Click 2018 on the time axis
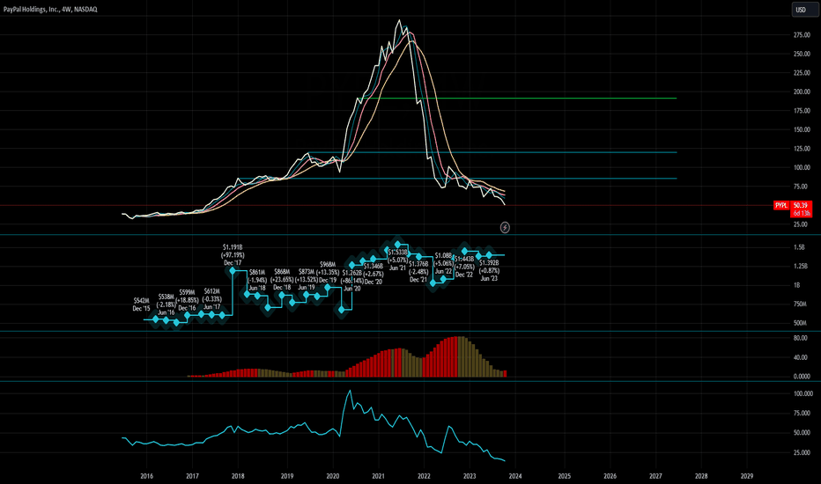The image size is (821, 484). [x=238, y=476]
